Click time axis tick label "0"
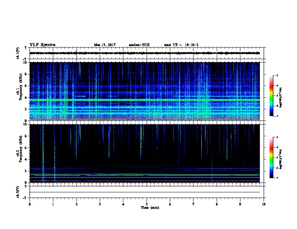 (30, 204)
